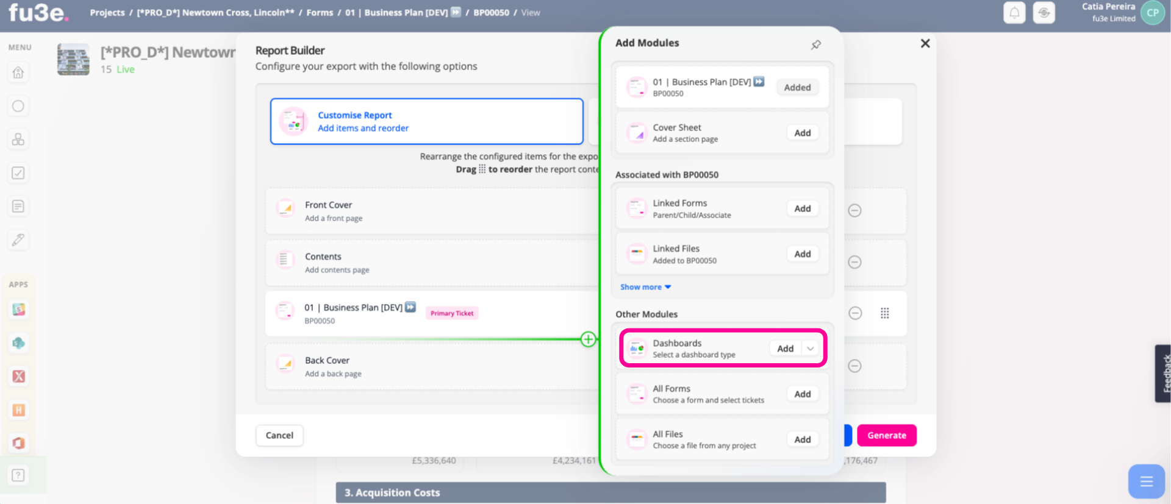The width and height of the screenshot is (1171, 504).
Task: Select the Back Cover report item
Action: [x=432, y=366]
